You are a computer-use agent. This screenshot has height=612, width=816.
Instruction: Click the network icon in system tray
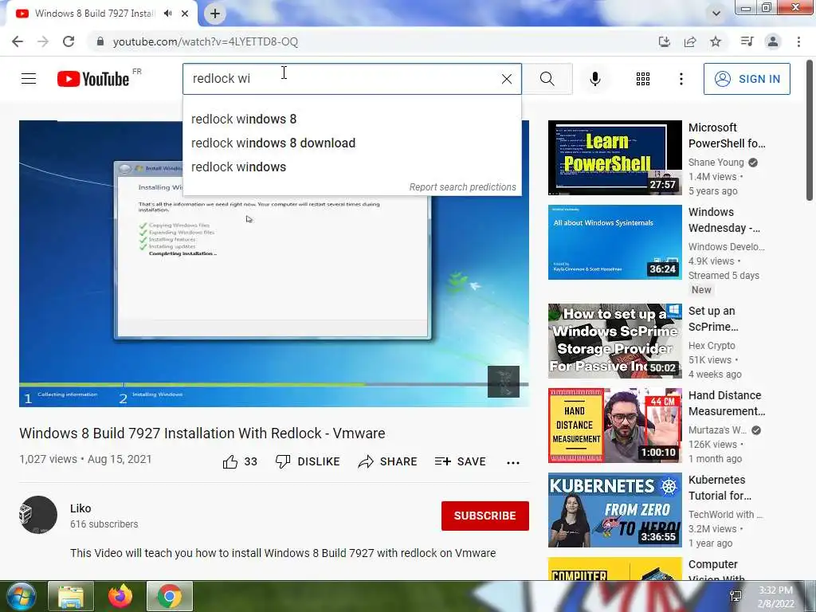736,596
